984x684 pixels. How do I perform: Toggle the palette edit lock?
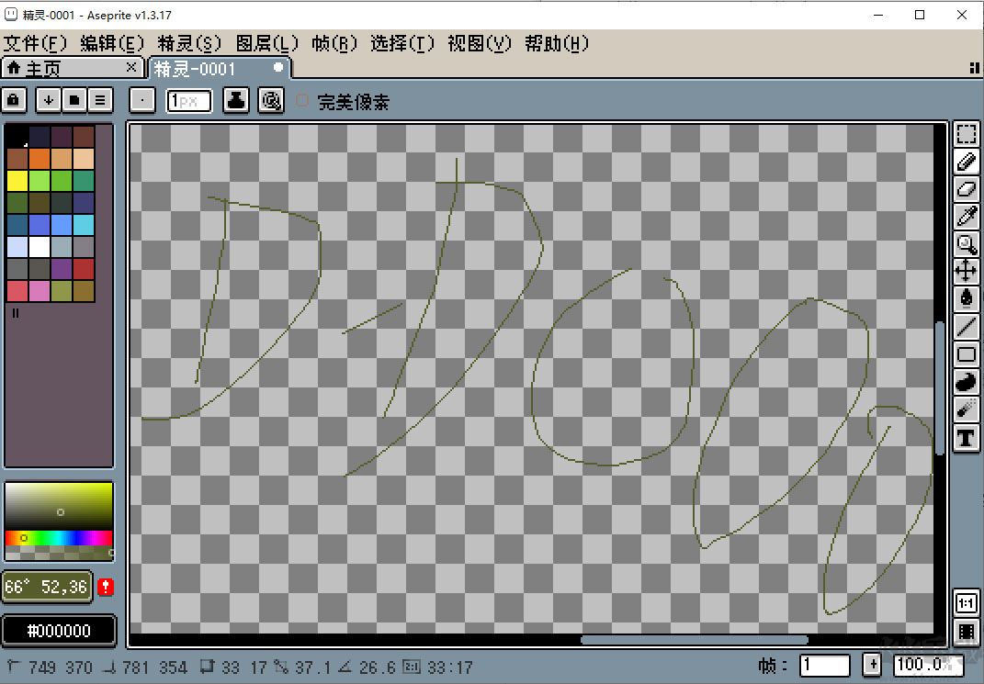[14, 99]
